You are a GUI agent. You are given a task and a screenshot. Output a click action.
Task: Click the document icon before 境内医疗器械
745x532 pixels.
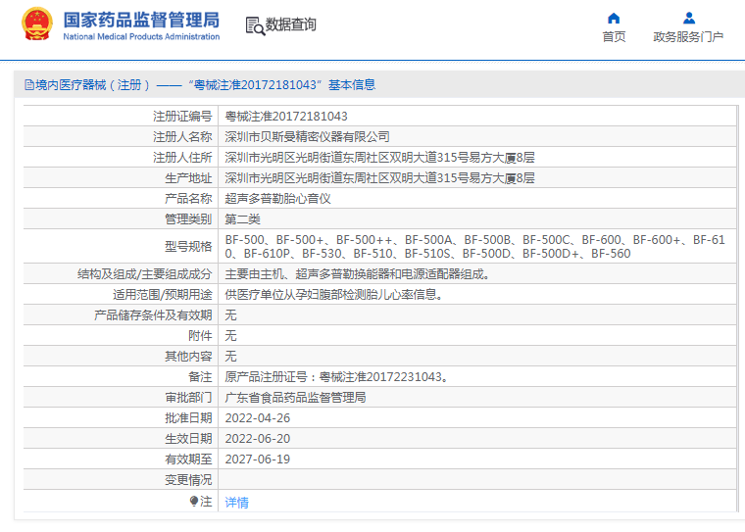point(29,85)
